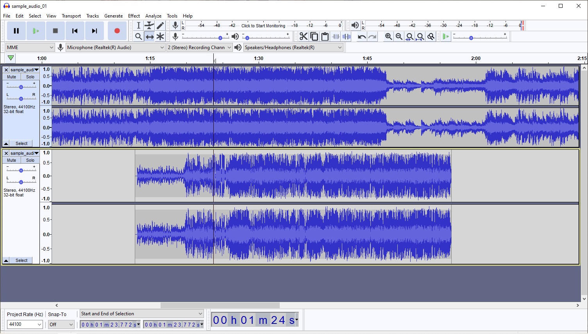Open the Microphone recording device dropdown
The image size is (588, 334).
coord(116,48)
